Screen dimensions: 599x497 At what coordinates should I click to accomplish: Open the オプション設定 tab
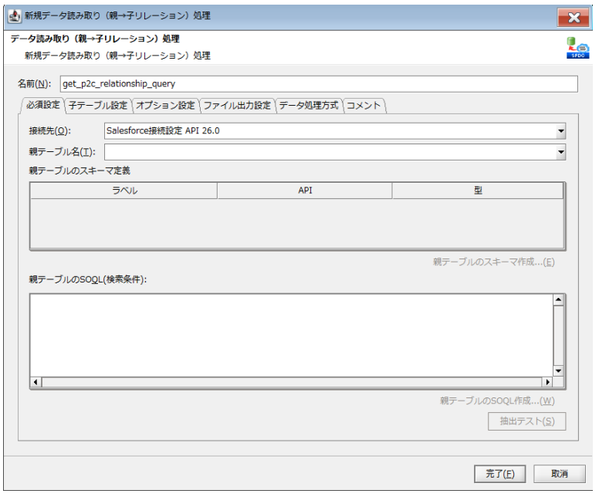(165, 106)
